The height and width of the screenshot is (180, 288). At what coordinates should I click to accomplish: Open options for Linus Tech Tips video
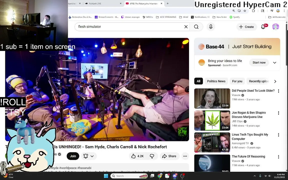pos(278,135)
